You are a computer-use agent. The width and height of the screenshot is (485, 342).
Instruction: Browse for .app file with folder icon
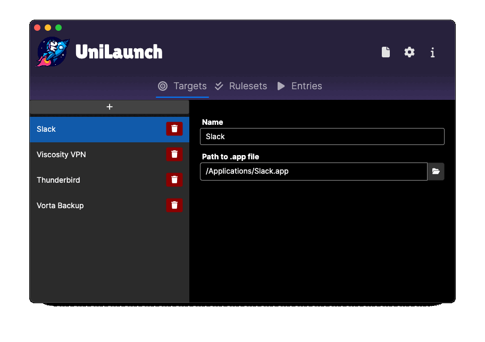pos(436,172)
